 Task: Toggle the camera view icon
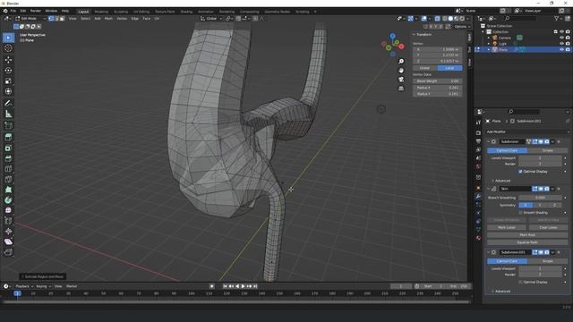[x=401, y=80]
